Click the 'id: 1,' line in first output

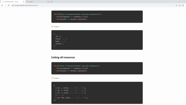(x=58, y=36)
